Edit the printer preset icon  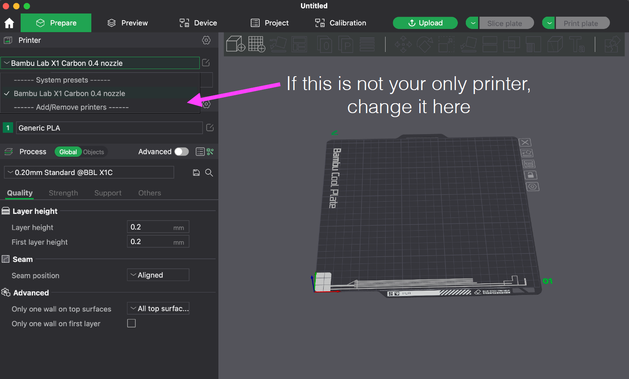pyautogui.click(x=206, y=63)
